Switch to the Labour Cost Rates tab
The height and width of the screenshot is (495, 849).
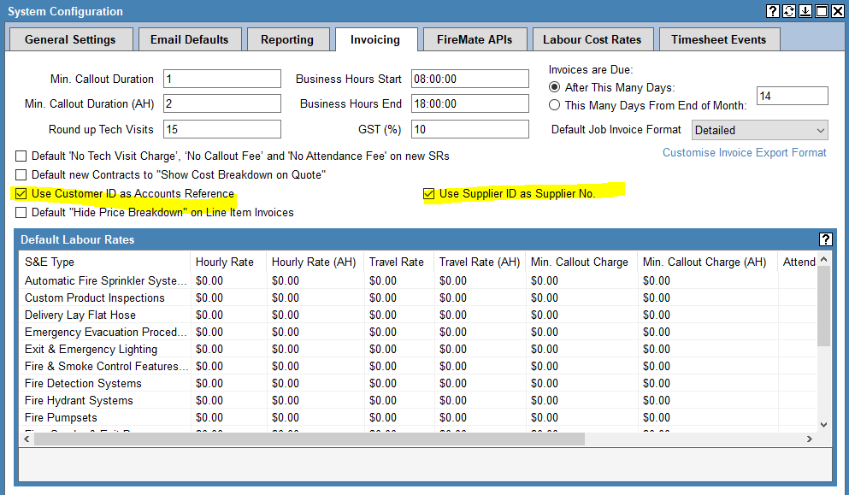pos(592,39)
